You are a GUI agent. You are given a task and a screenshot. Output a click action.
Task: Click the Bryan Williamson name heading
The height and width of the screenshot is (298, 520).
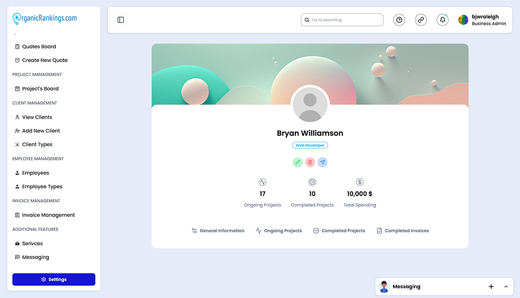(x=310, y=133)
